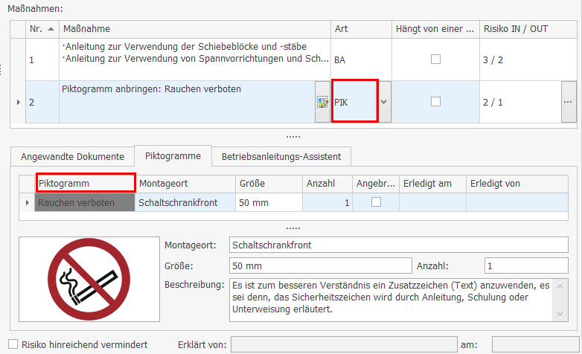Viewport: 582px width, 354px height.
Task: Toggle the 'Hängt von einer' checkbox in row 1
Action: 436,59
